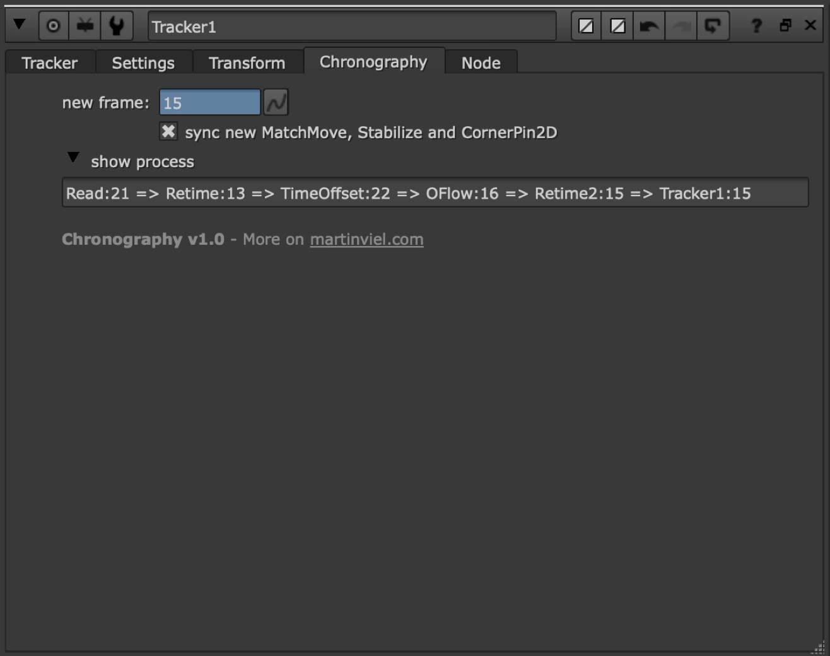This screenshot has width=830, height=656.
Task: Open the wrench icon to manage user knobs
Action: point(117,26)
